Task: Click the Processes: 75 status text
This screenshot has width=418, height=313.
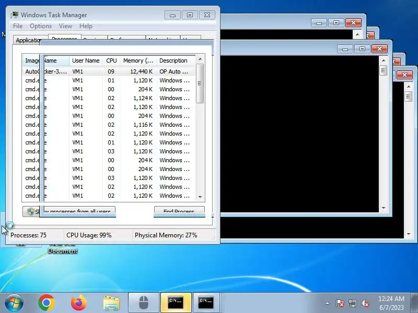Action: click(28, 235)
